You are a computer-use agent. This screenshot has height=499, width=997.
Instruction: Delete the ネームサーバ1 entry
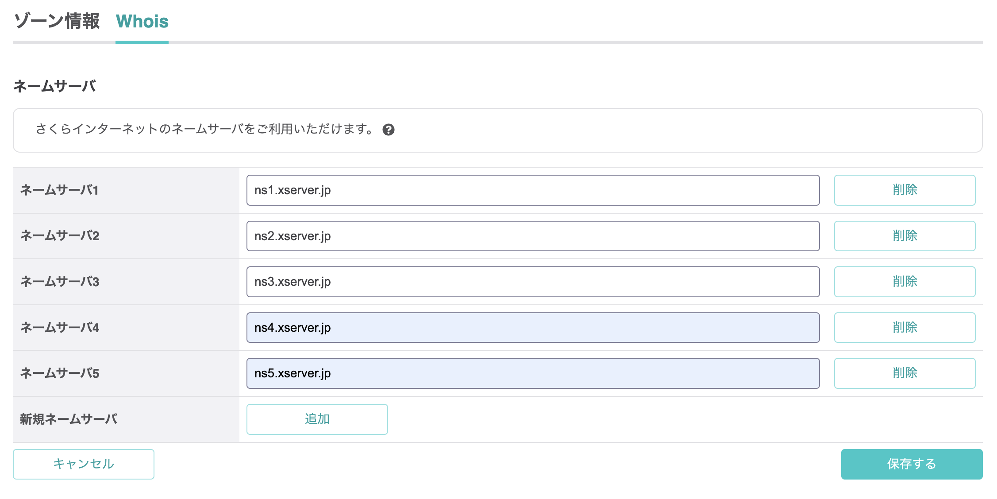(x=904, y=190)
